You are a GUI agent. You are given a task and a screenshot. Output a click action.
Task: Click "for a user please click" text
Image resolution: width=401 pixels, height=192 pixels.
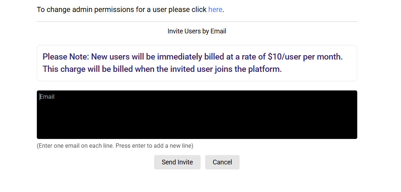tap(165, 10)
